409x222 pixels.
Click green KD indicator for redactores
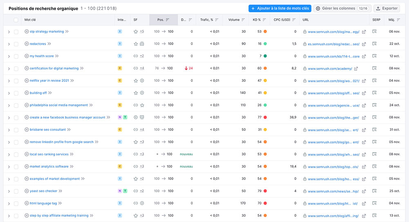pos(265,44)
